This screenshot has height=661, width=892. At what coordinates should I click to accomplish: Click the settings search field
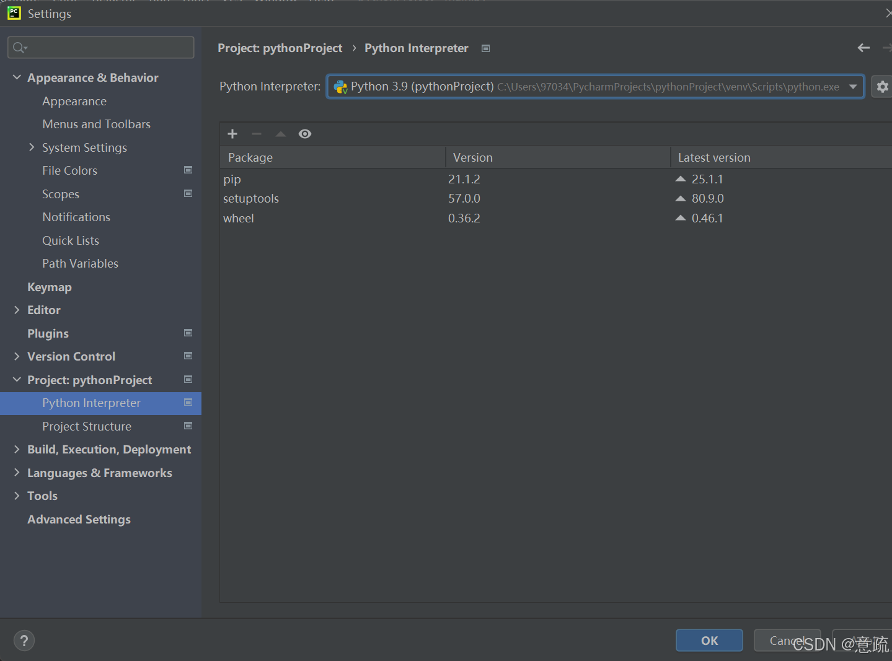(100, 48)
